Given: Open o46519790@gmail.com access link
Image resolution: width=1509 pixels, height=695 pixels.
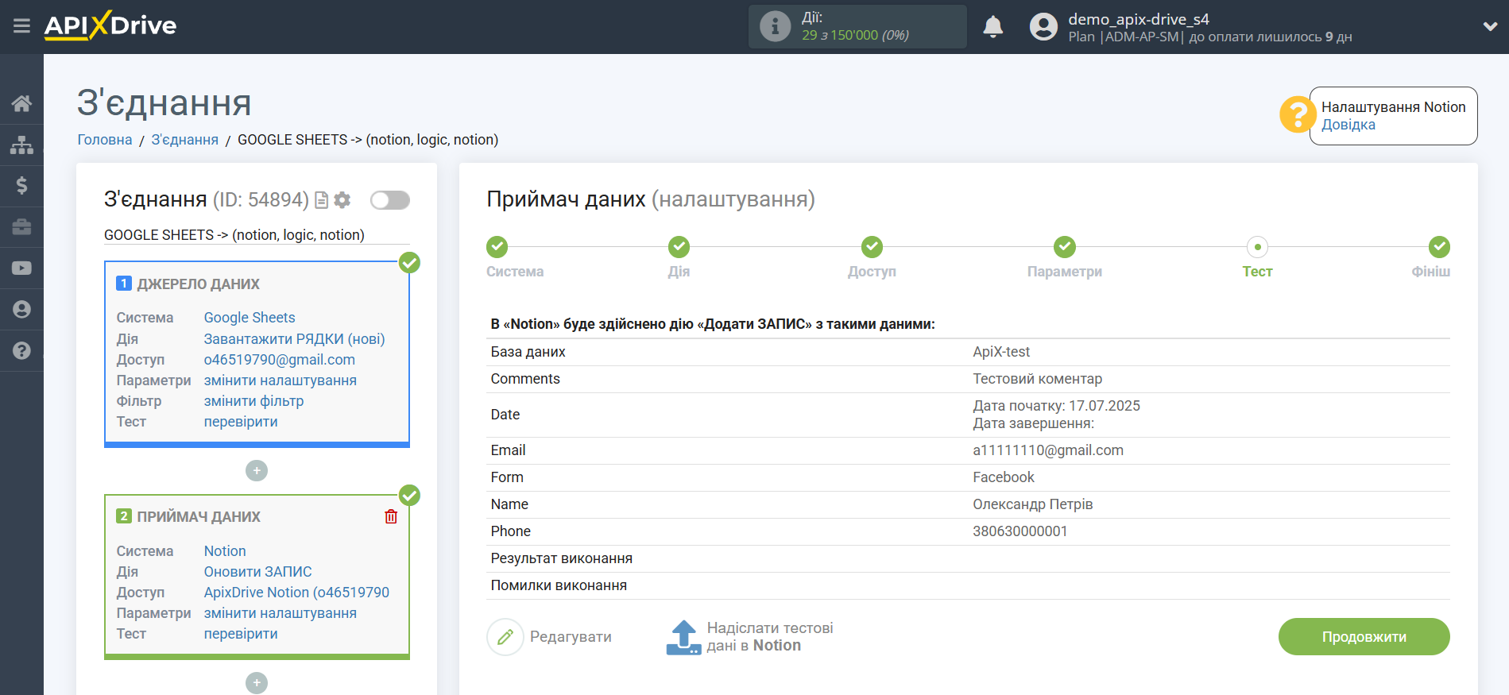Looking at the screenshot, I should tap(280, 360).
